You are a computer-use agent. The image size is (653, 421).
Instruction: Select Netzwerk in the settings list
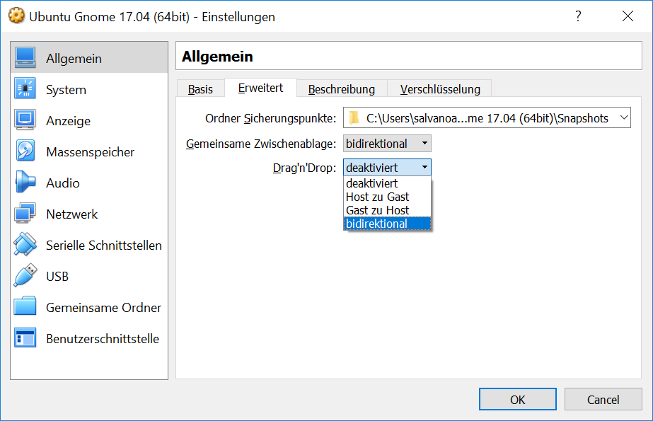[x=89, y=214]
